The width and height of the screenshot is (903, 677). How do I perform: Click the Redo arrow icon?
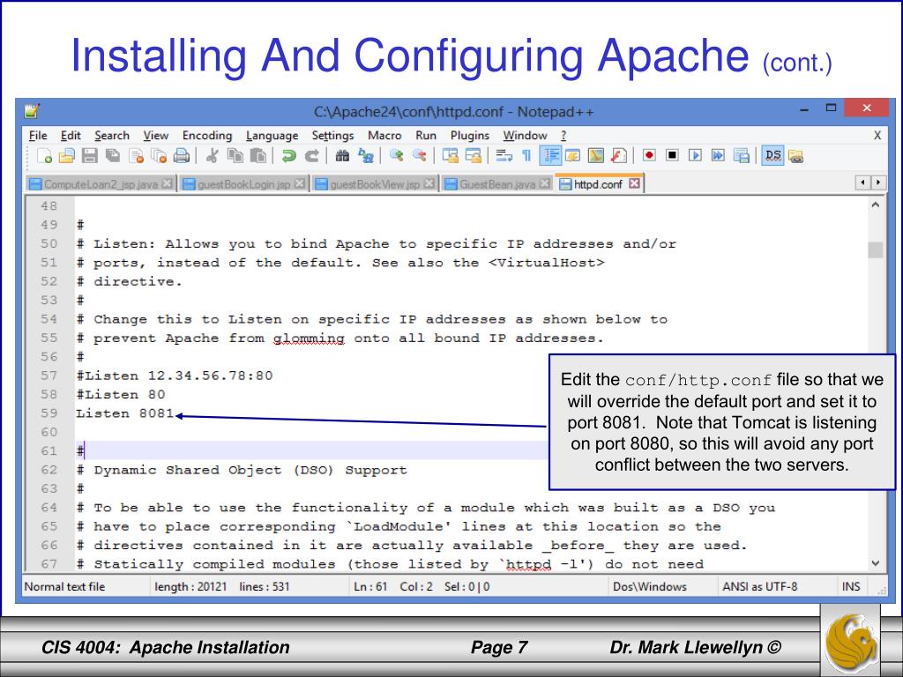(x=311, y=155)
